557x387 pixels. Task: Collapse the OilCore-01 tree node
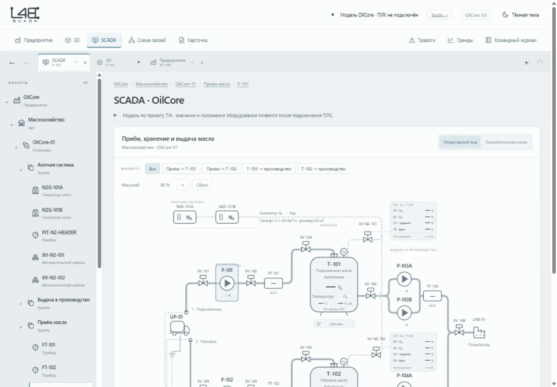coord(16,147)
